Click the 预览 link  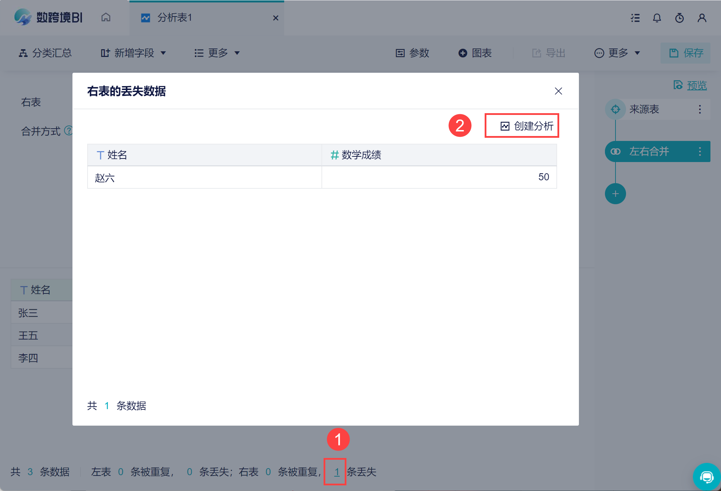(696, 85)
